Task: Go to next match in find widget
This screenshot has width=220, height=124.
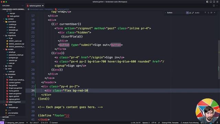Action: coord(208,13)
